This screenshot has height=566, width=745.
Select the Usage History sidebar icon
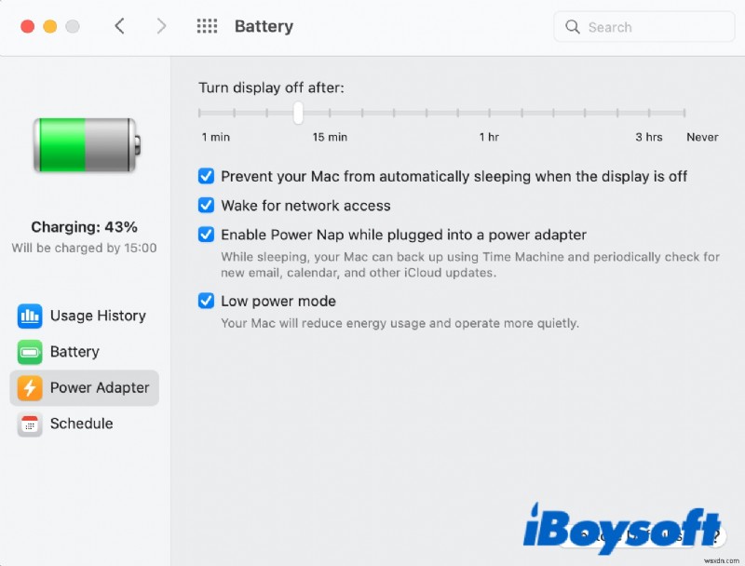(x=27, y=316)
